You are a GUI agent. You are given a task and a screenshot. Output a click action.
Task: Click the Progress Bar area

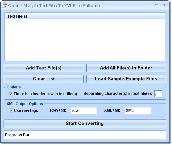(x=85, y=135)
